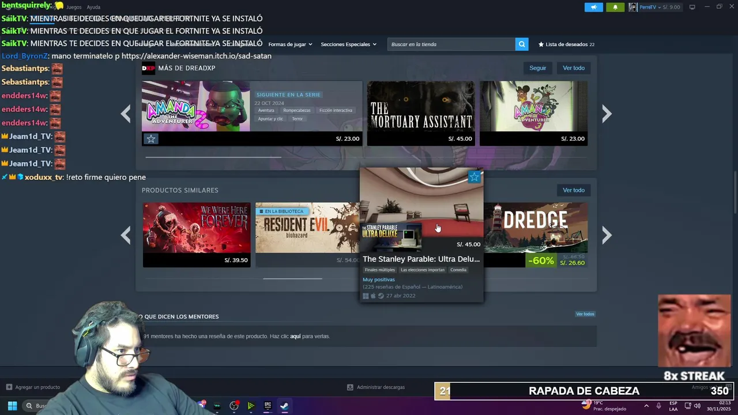This screenshot has width=738, height=415.
Task: Select the Rompecabezas tag
Action: pos(297,111)
